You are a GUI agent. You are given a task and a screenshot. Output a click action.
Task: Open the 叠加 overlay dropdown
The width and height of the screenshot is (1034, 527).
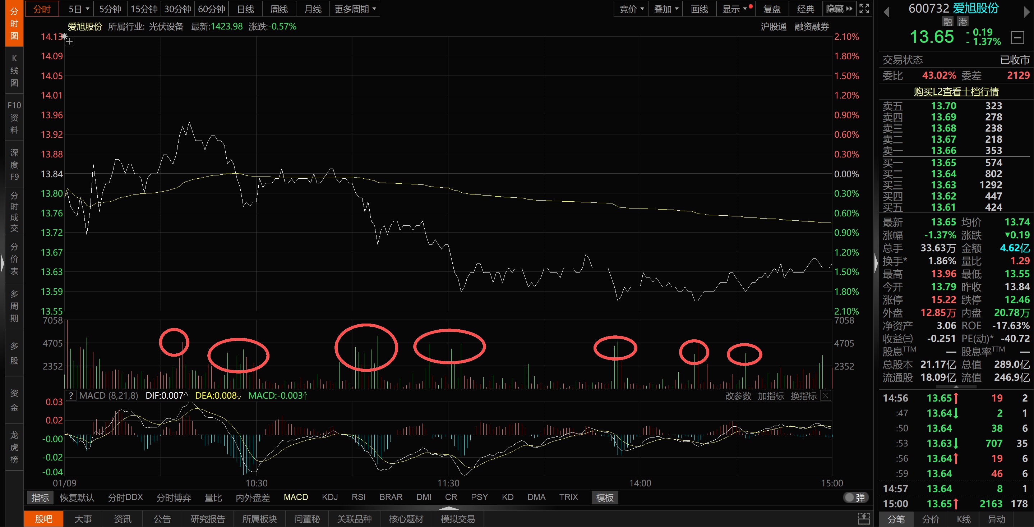tap(665, 8)
